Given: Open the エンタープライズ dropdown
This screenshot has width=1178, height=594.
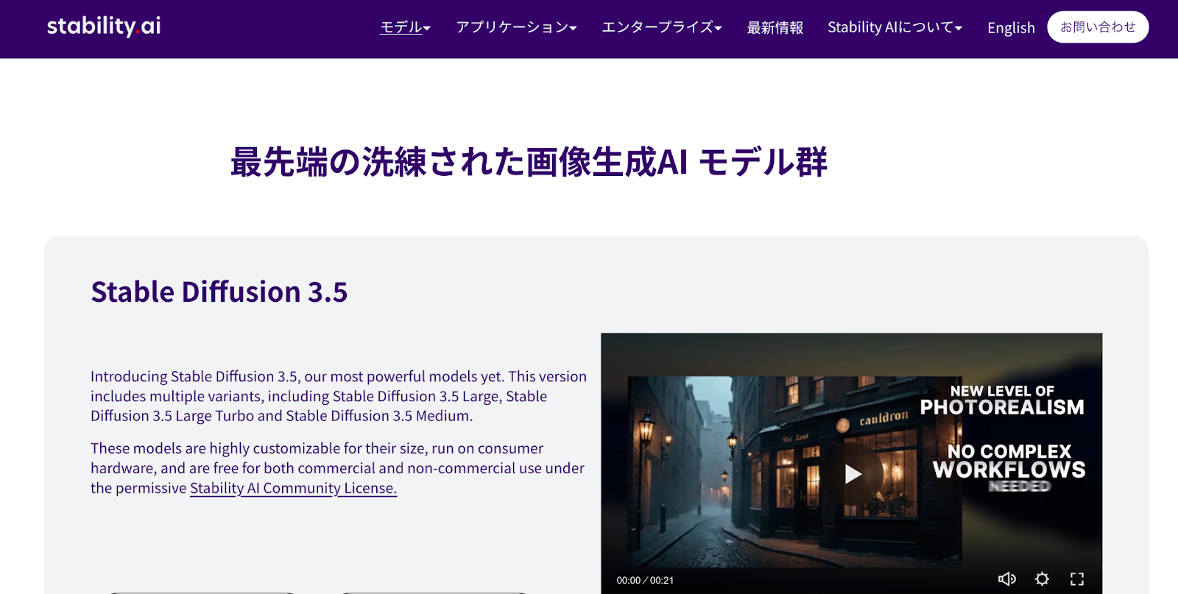Looking at the screenshot, I should pyautogui.click(x=662, y=27).
